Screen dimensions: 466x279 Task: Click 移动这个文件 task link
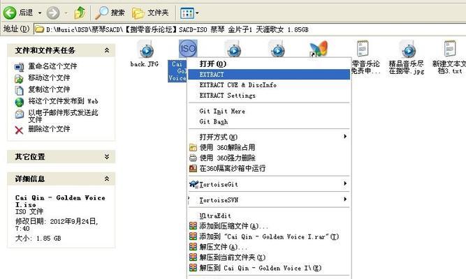click(x=49, y=77)
